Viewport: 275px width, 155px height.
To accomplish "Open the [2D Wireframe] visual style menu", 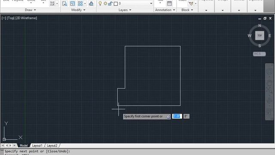I will coord(26,18).
